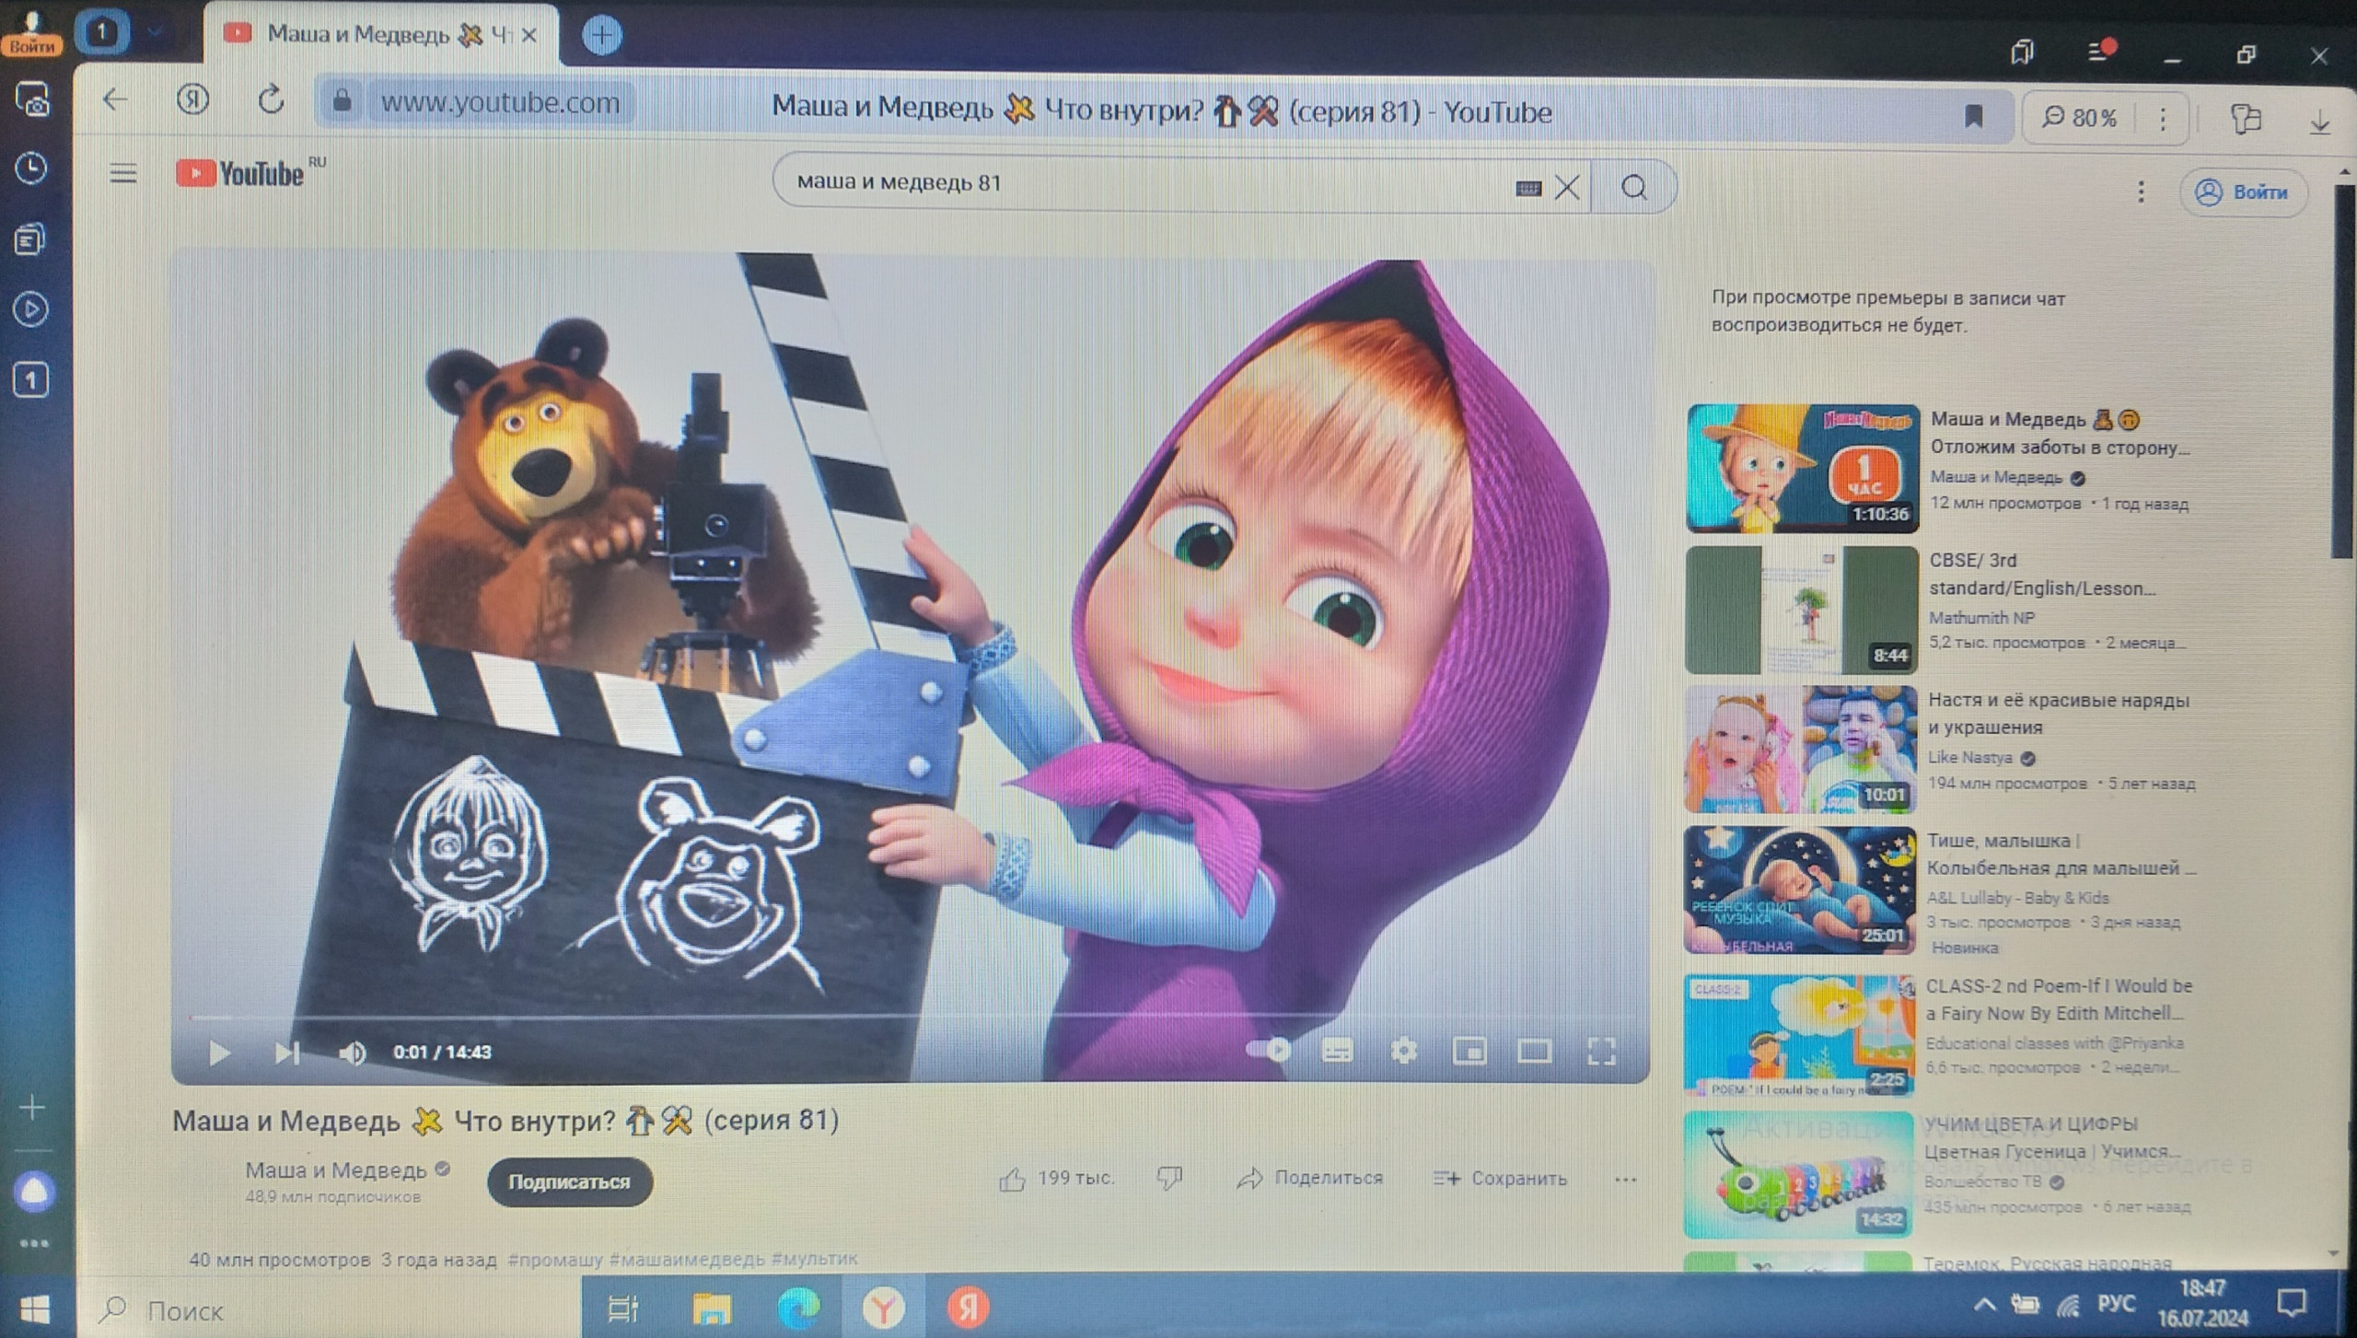Dislike the video
Screen dimensions: 2357x1338
coord(1169,1178)
